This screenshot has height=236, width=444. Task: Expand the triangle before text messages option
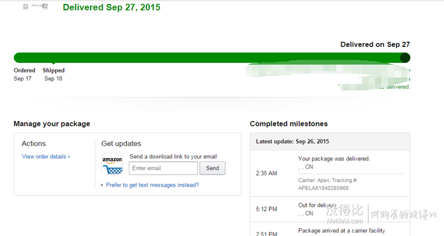(102, 185)
